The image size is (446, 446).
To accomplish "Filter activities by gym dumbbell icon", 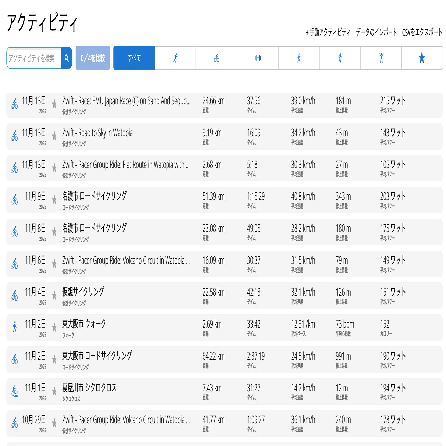I will pyautogui.click(x=258, y=58).
